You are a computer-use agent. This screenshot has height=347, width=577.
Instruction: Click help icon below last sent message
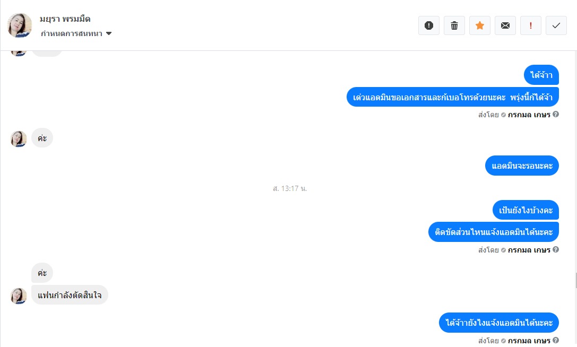pos(556,341)
